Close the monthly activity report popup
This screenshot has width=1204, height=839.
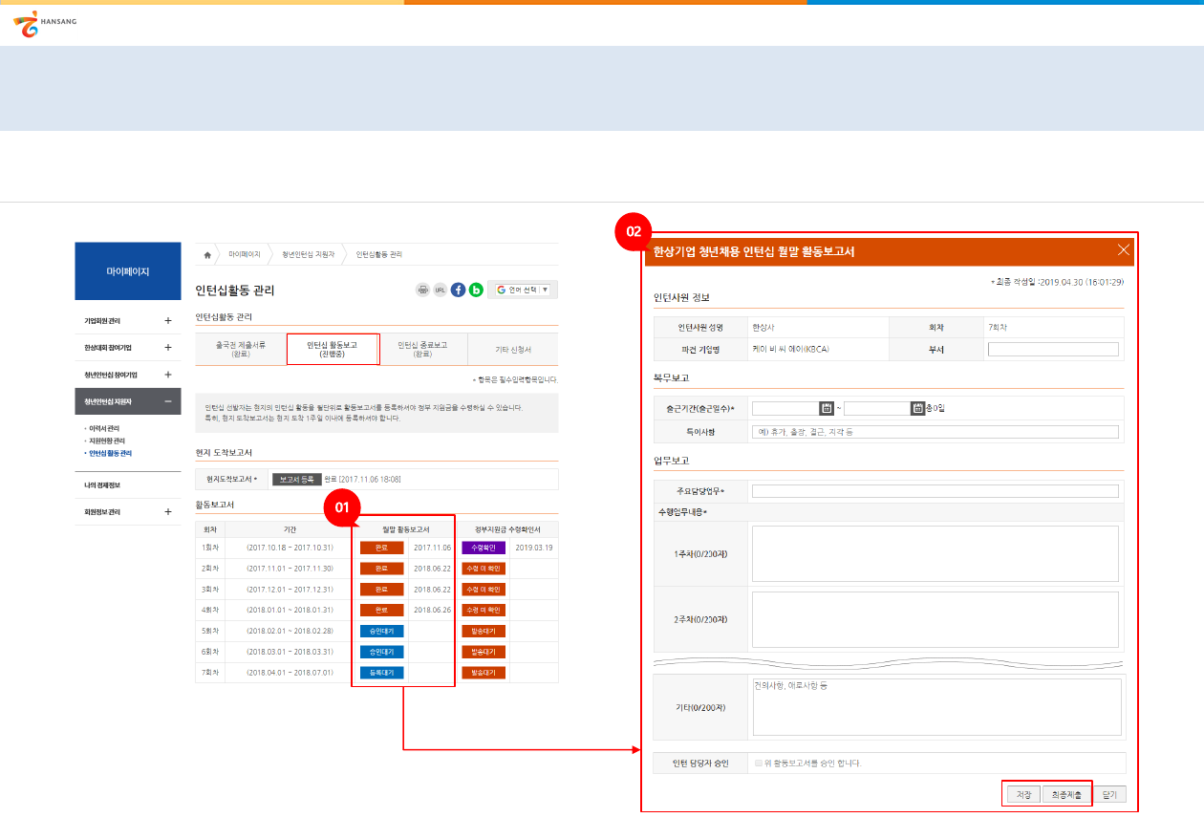[1124, 251]
